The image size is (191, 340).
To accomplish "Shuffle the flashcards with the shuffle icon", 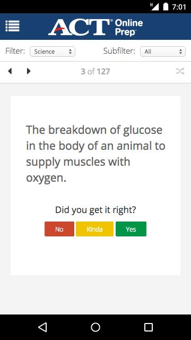I will (x=180, y=71).
